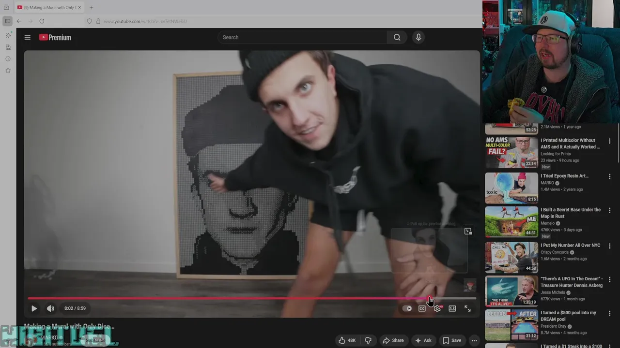Enter fullscreen mode
620x348 pixels.
click(467, 308)
